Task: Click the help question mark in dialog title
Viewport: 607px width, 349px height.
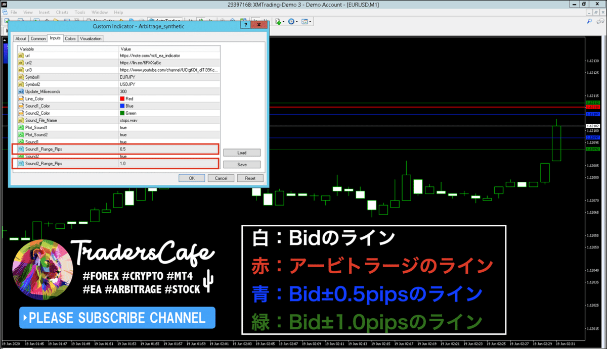Action: point(245,25)
